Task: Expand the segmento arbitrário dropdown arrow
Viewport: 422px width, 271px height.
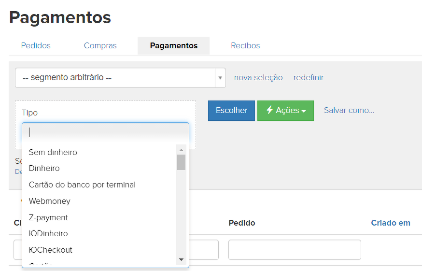Action: pyautogui.click(x=220, y=78)
